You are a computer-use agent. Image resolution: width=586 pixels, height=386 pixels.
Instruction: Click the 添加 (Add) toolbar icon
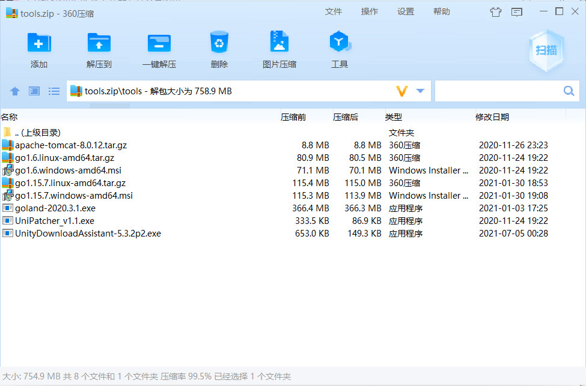coord(39,43)
